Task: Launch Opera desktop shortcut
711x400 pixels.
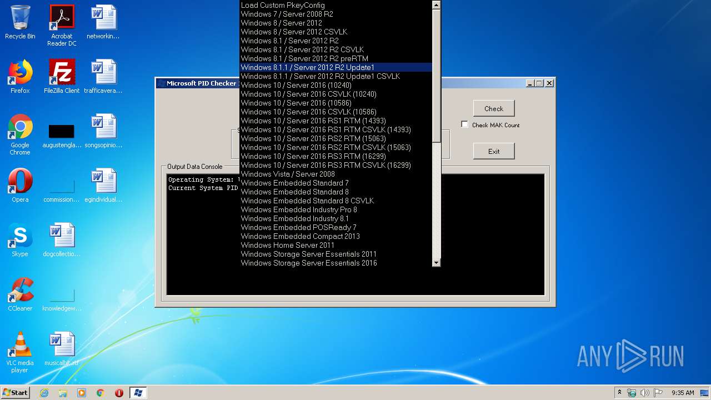Action: coord(20,186)
